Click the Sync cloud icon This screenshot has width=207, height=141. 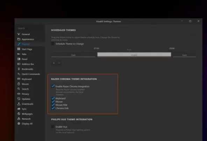pos(19,109)
